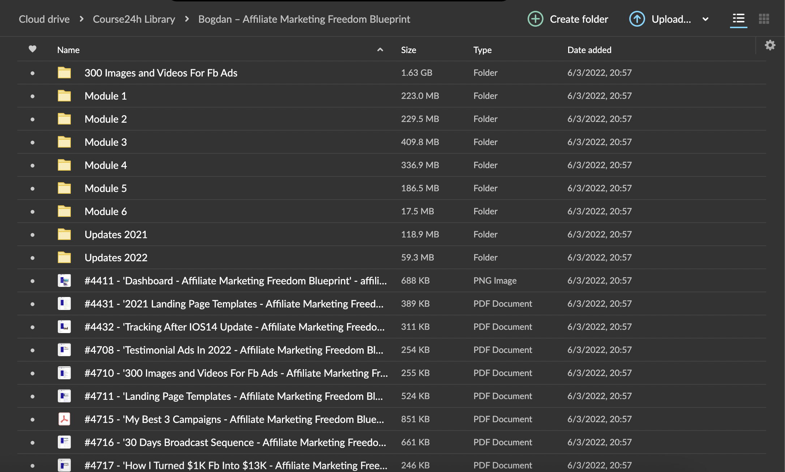
Task: Sort by the Date added column header
Action: tap(589, 50)
